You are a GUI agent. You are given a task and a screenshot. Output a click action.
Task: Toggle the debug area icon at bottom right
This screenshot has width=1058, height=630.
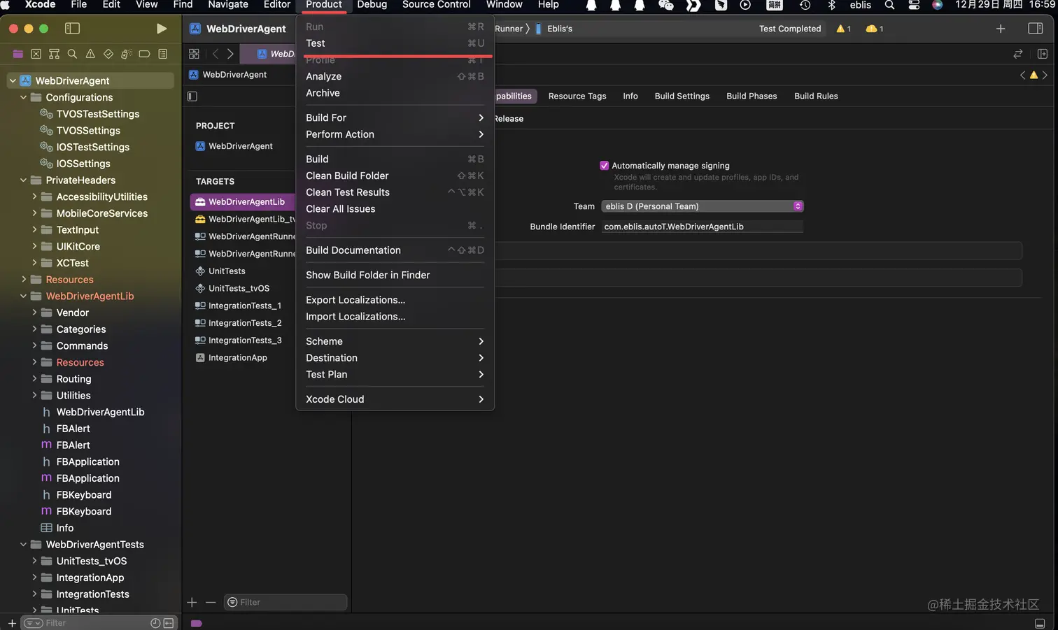(x=1040, y=623)
